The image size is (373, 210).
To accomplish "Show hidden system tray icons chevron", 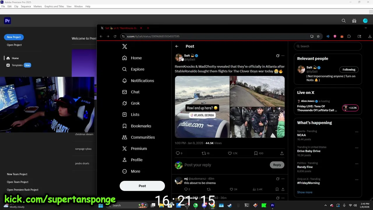I will [x=326, y=206].
